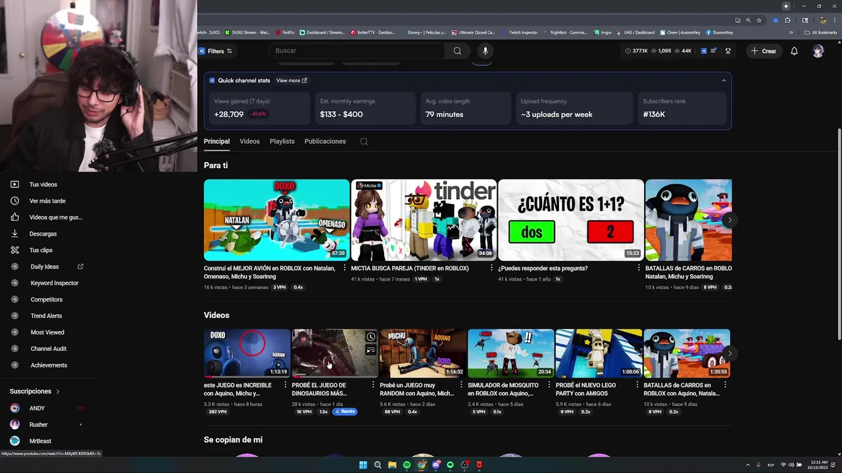Open the MICTIA BUSCA PAREJA video thumbnail
Viewport: 842px width, 473px height.
[x=424, y=220]
